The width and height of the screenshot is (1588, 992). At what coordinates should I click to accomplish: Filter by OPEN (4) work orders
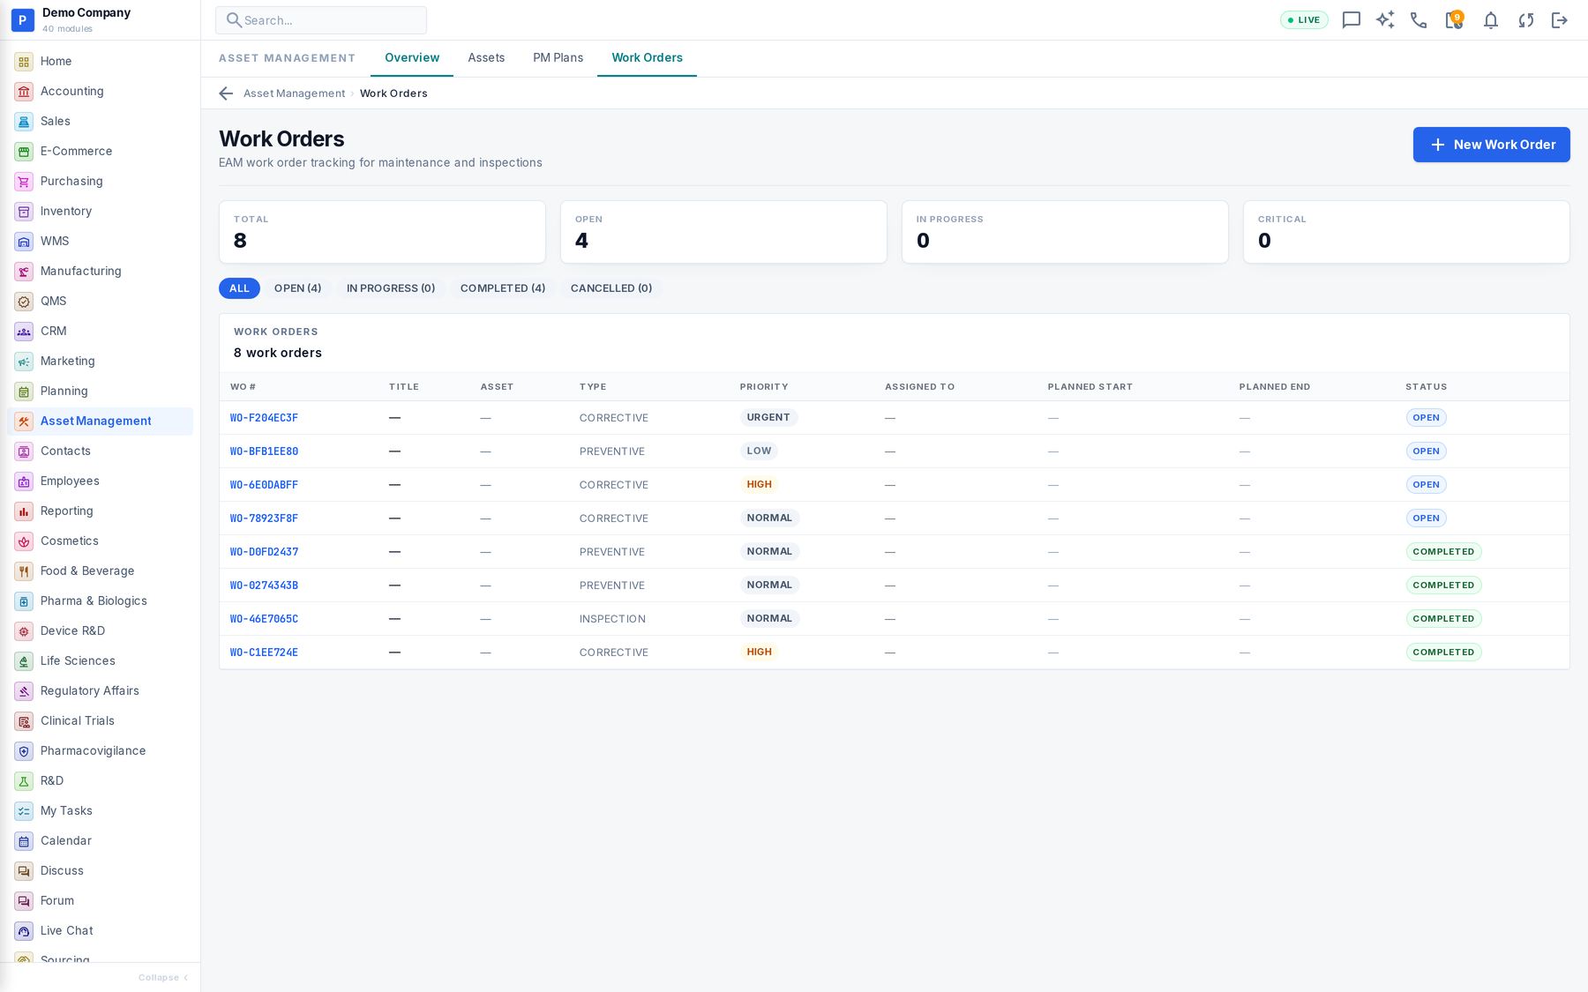297,288
